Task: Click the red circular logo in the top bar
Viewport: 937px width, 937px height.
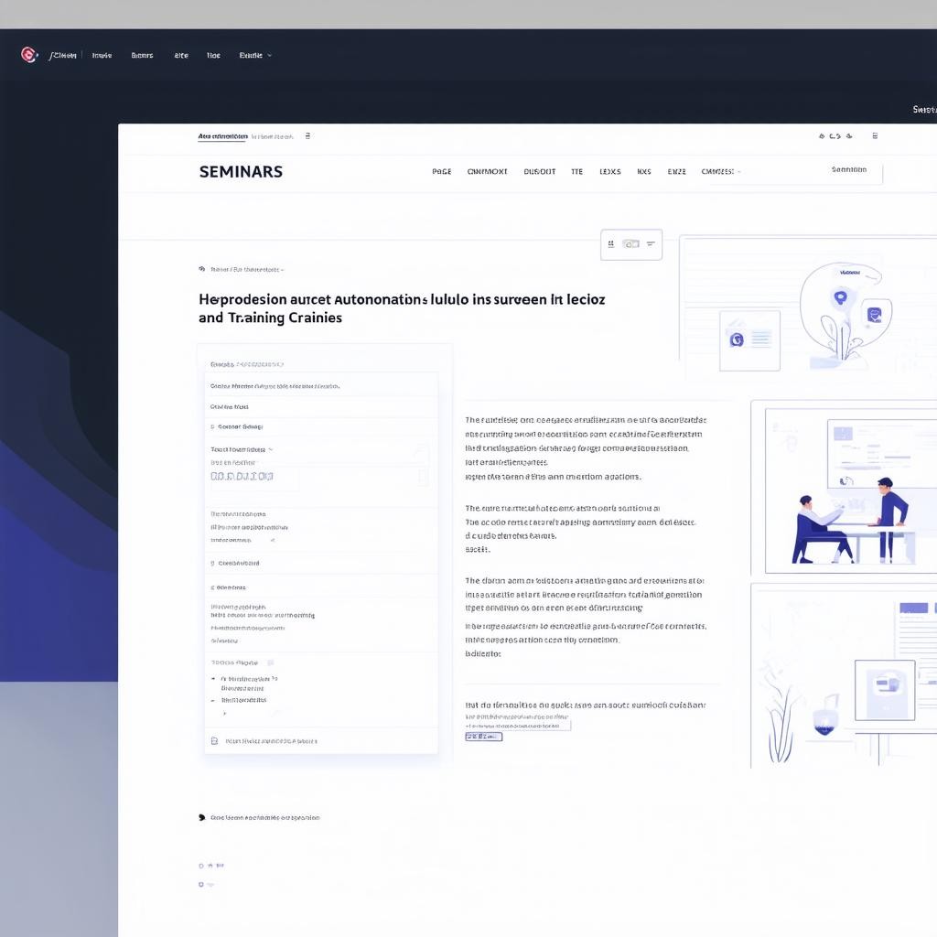Action: pos(28,55)
